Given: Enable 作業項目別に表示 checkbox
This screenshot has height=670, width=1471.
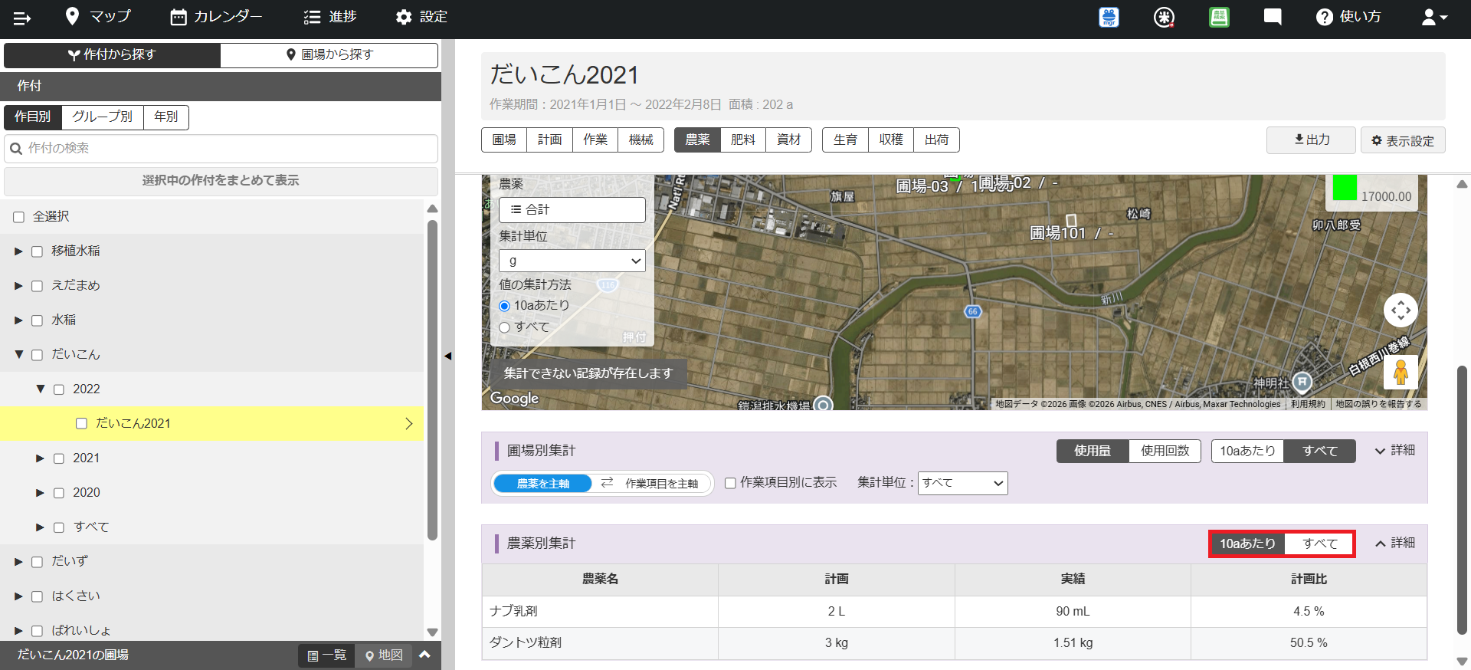Looking at the screenshot, I should tap(730, 483).
